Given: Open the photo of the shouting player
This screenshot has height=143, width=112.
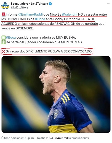Looking at the screenshot, I should (56, 94).
